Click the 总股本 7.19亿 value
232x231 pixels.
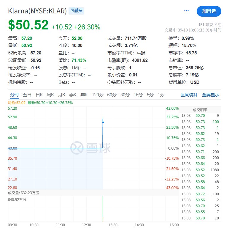pos(192,75)
